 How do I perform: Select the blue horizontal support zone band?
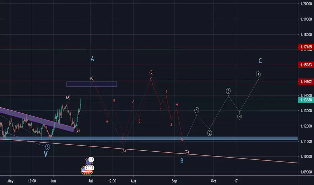click(x=149, y=138)
